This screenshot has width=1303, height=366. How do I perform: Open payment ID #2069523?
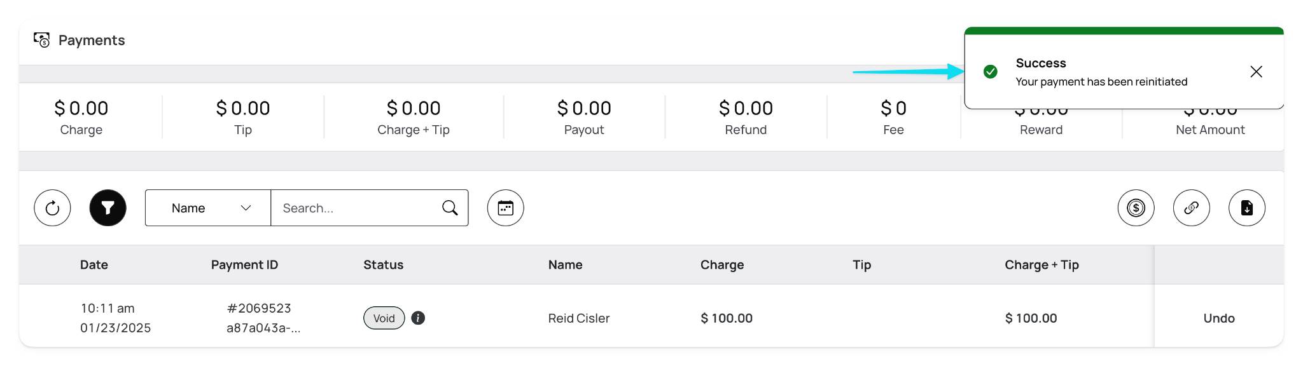tap(259, 308)
